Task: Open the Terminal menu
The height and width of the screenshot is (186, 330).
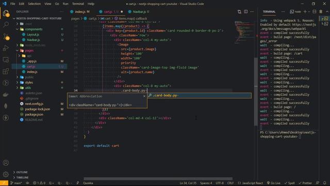Action: (x=78, y=4)
